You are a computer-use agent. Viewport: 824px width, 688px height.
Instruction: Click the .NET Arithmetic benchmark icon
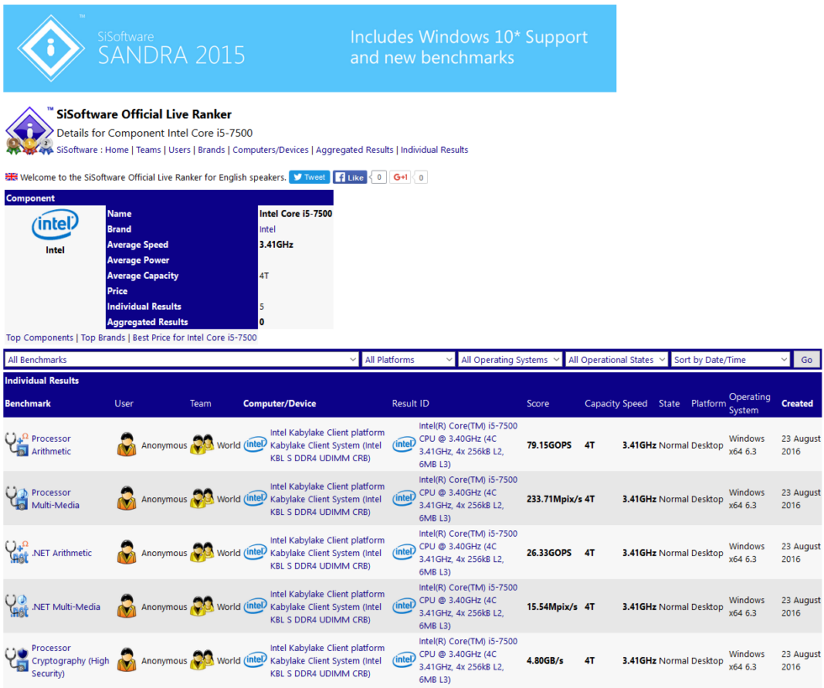coord(17,552)
